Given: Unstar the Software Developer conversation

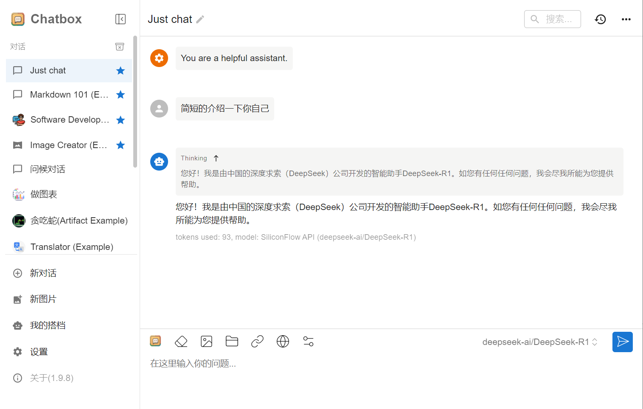Looking at the screenshot, I should point(121,120).
